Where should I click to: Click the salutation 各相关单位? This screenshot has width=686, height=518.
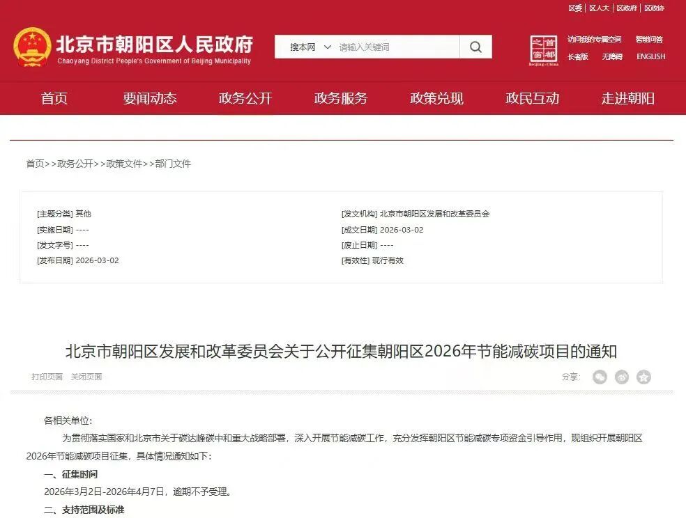coord(68,421)
